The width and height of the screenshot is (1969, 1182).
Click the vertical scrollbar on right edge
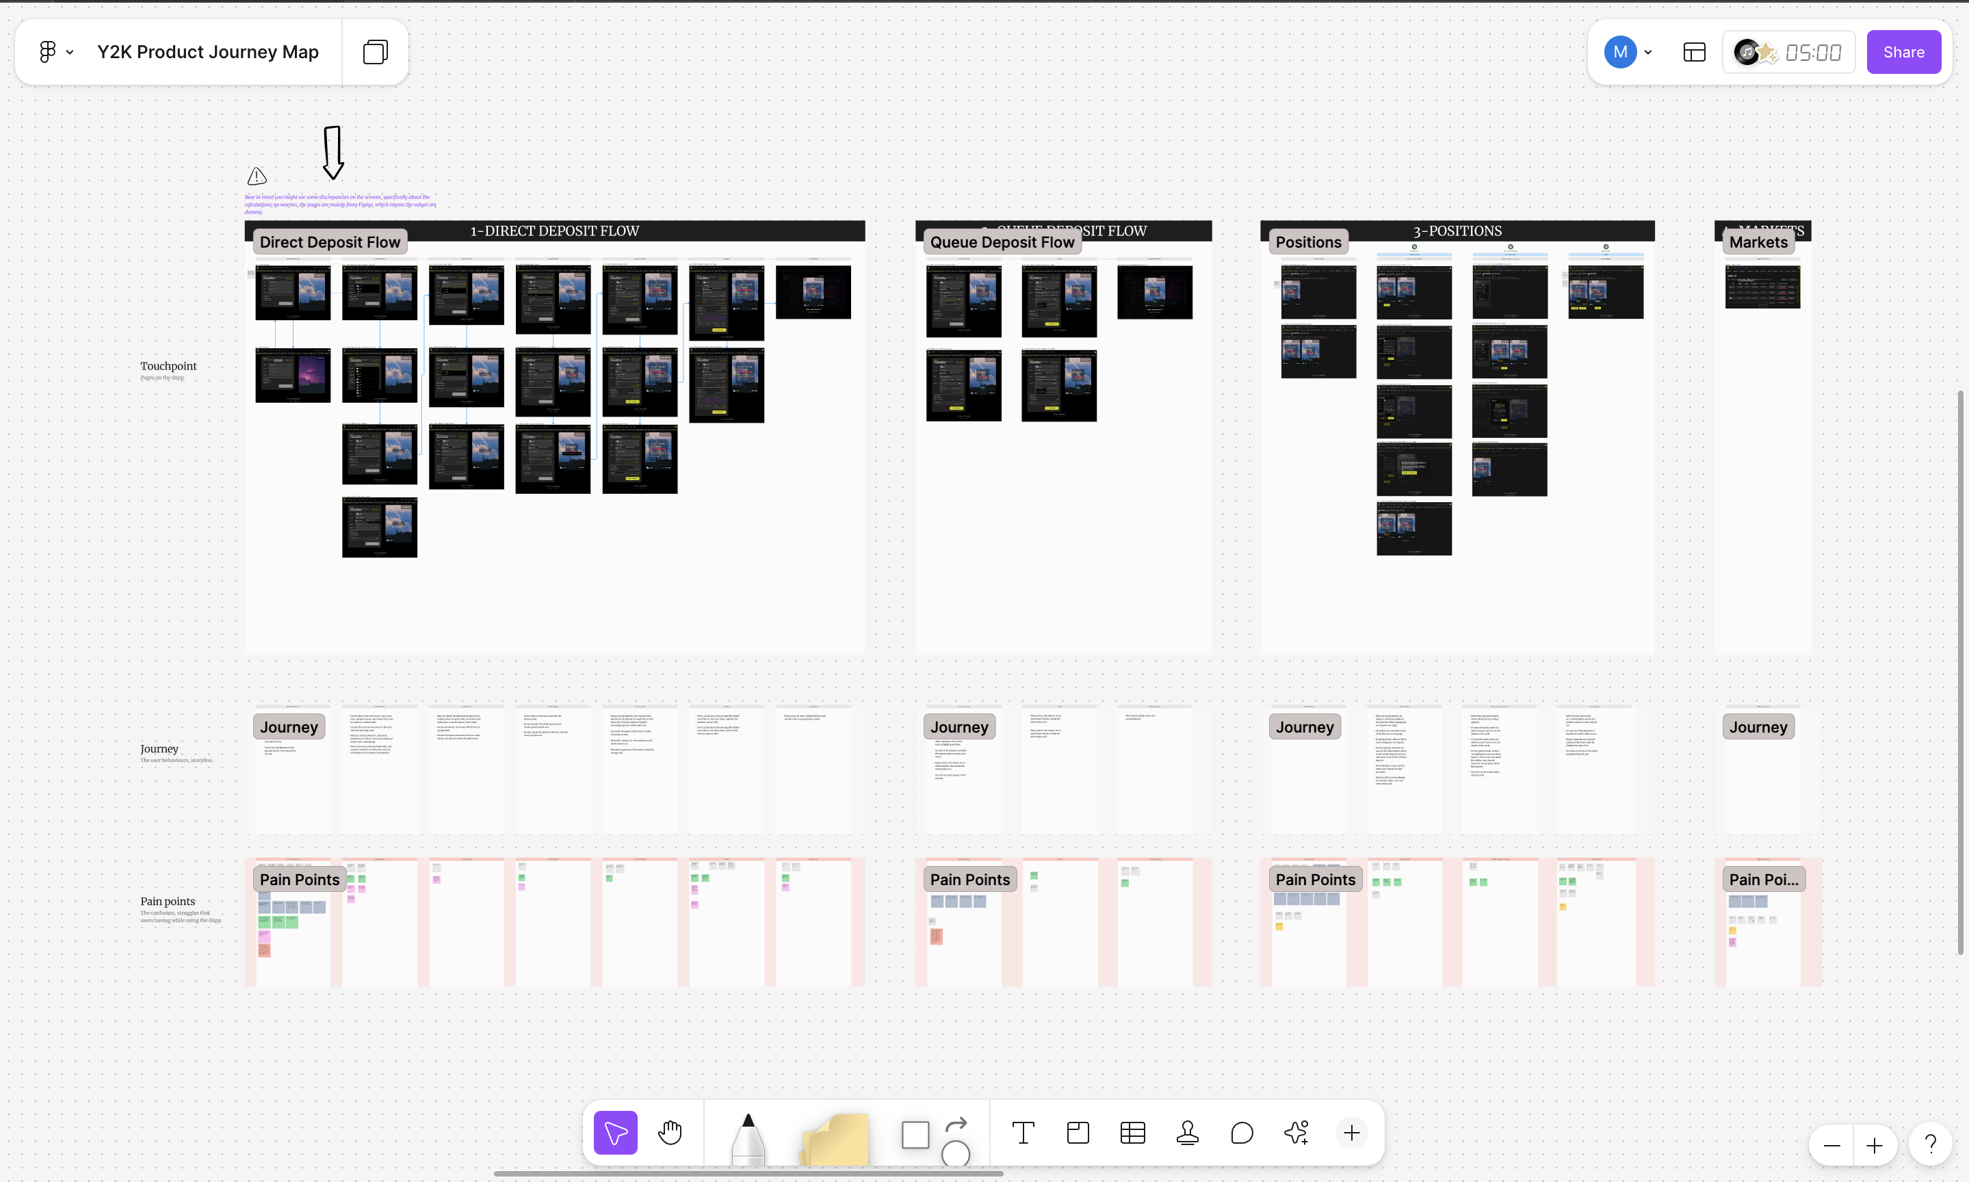[x=1960, y=673]
